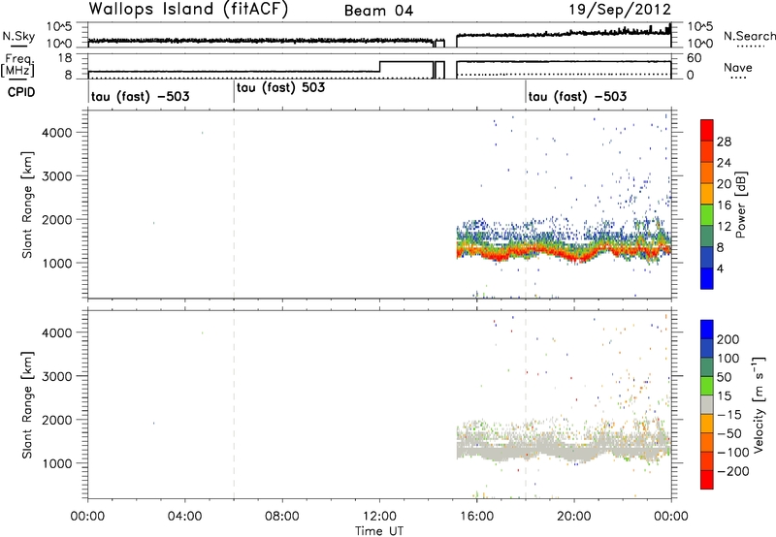Select the '08:00' time axis label
This screenshot has height=537, width=776.
tap(282, 517)
